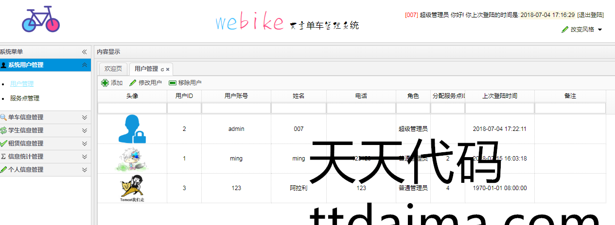Expand the 单车信息管理 accordion section
Screen dimensions: 615x225
tap(85, 117)
